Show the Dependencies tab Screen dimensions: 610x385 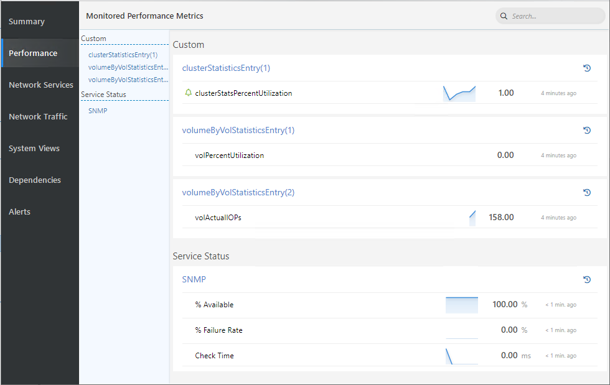[x=40, y=180]
